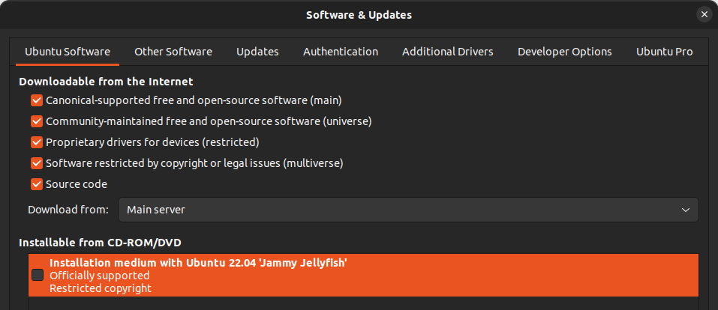Image resolution: width=718 pixels, height=310 pixels.
Task: Disable Community-maintained software (universe) checkbox
Action: tap(36, 121)
